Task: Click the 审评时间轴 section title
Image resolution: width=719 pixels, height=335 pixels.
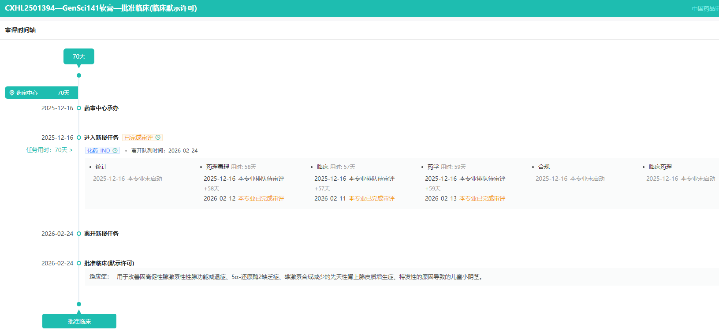Action: (x=20, y=30)
